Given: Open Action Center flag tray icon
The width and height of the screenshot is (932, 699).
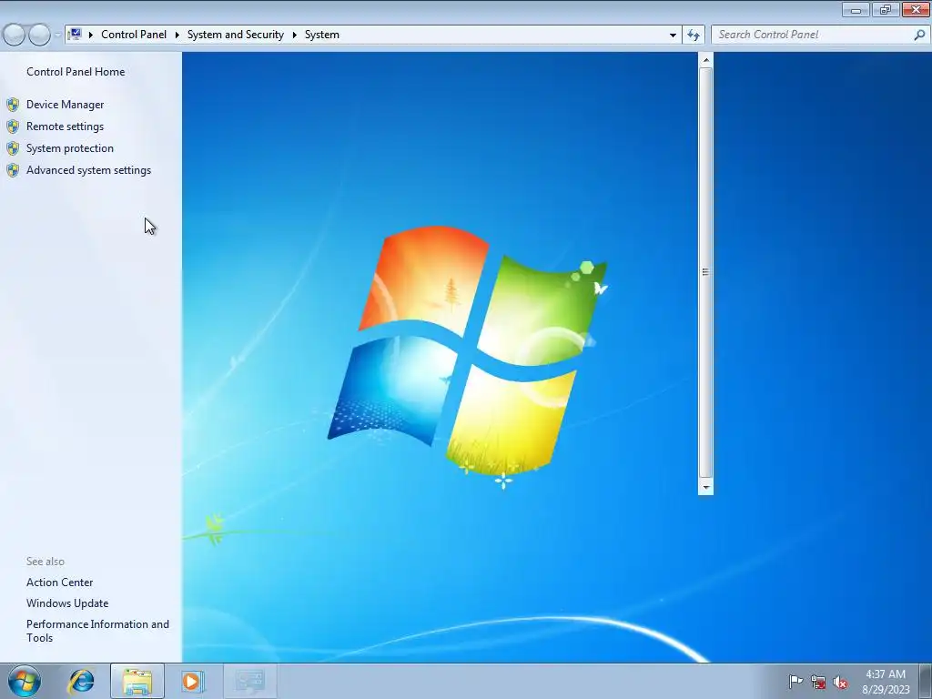Looking at the screenshot, I should pos(795,682).
